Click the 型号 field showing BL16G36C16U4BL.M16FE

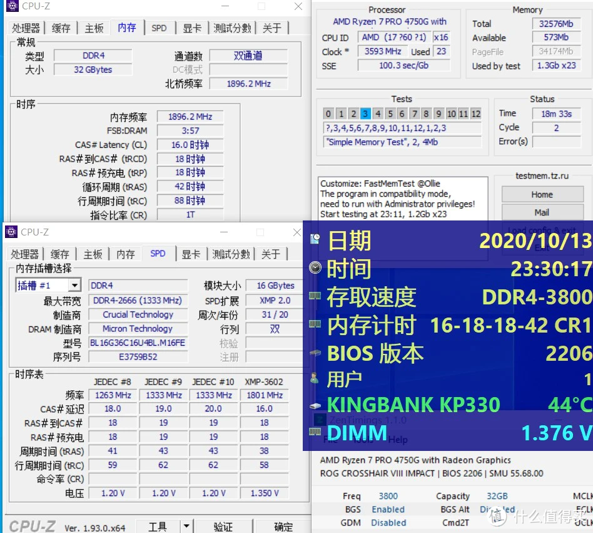click(138, 343)
